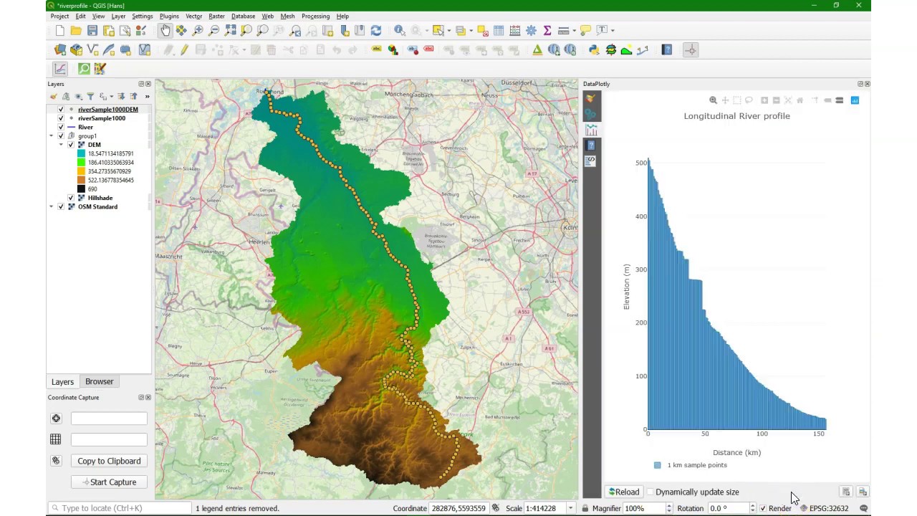Open the Project menu

[59, 16]
